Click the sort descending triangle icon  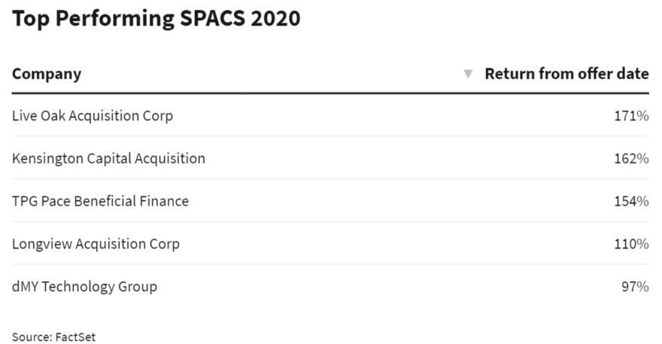click(x=468, y=74)
